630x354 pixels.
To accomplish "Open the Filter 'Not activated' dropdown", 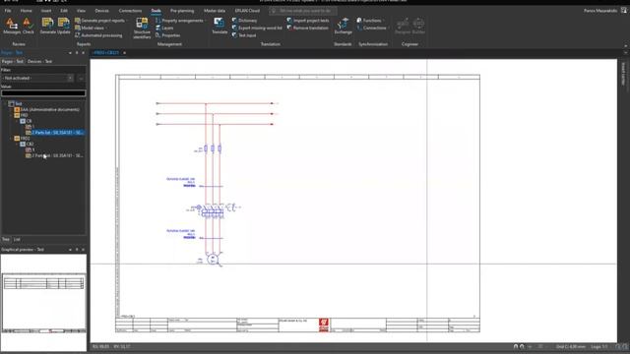I will click(37, 78).
